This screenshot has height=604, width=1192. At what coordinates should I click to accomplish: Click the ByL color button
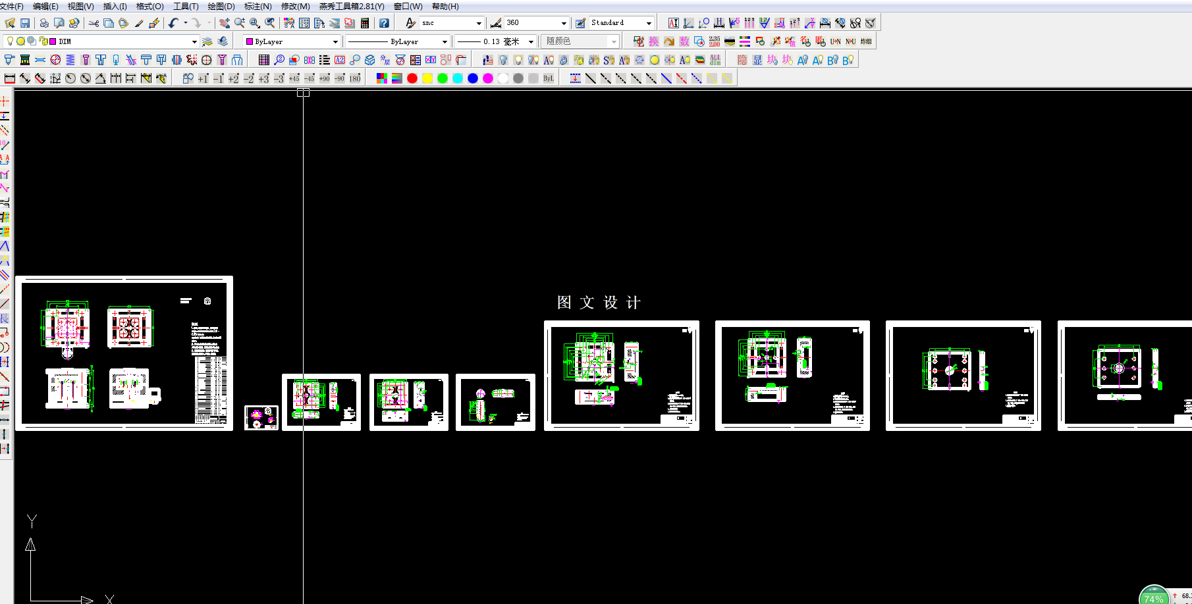point(549,78)
